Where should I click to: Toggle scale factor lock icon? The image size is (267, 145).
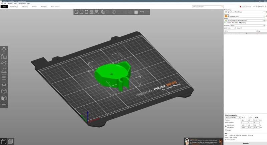(226, 126)
